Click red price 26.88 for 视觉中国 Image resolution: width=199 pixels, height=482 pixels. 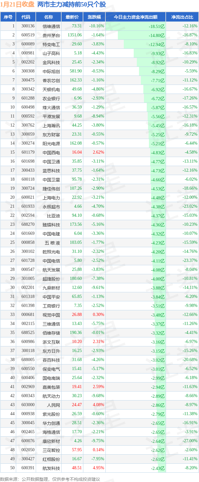pos(77,315)
